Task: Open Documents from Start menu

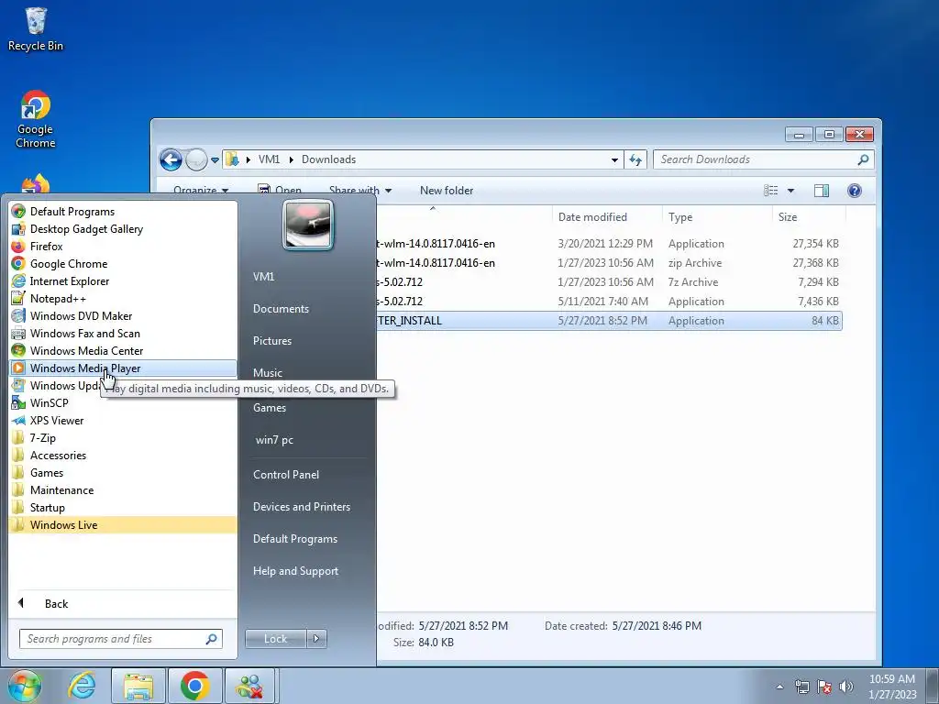Action: 281,308
